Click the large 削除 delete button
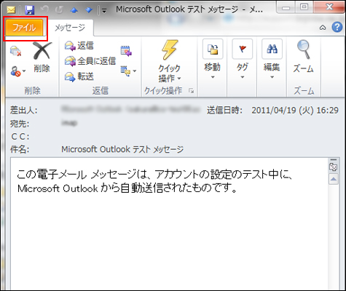Screen dimensions: 346x291 coord(42,57)
